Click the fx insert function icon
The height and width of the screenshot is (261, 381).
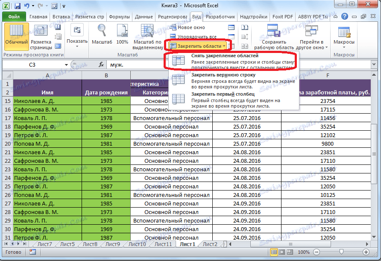[x=101, y=65]
